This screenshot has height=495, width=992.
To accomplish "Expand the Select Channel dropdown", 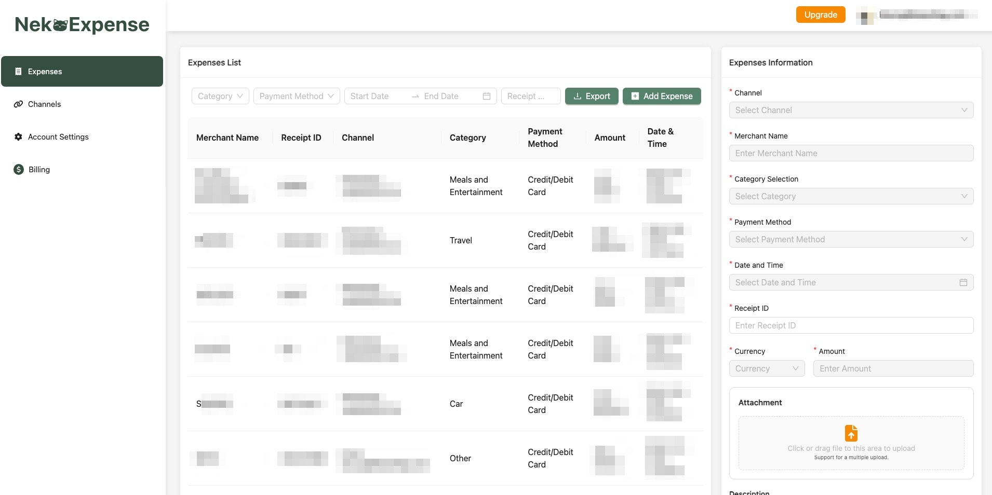I will (x=851, y=110).
